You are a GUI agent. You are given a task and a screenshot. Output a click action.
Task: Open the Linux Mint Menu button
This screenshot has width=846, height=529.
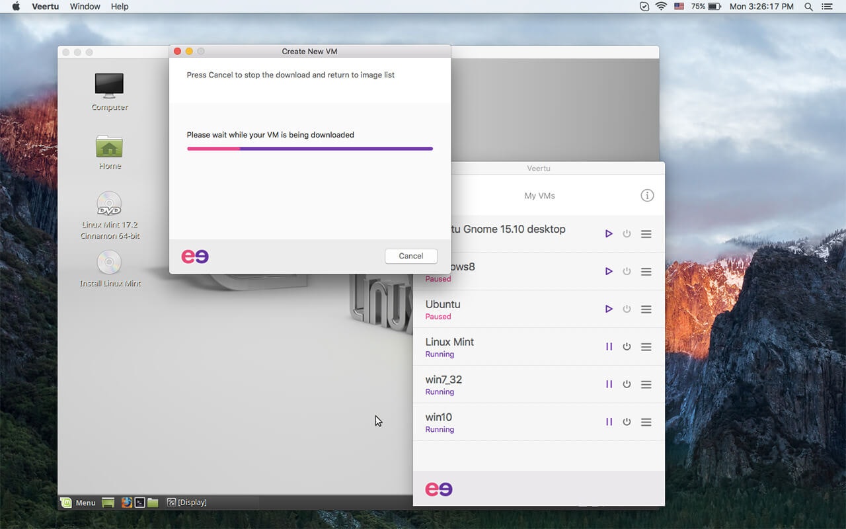79,503
